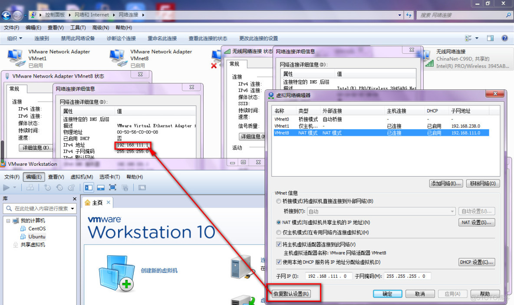The width and height of the screenshot is (514, 305).
Task: Enter full screen mode icon in VMware toolbar
Action: 113,188
